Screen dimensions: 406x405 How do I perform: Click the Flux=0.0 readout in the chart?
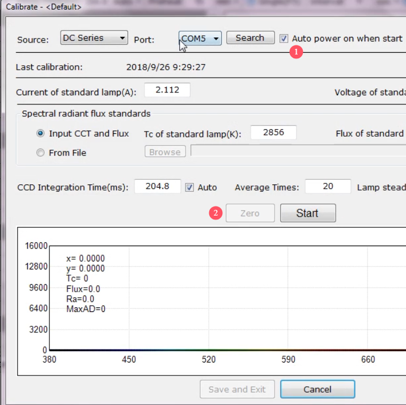(83, 289)
